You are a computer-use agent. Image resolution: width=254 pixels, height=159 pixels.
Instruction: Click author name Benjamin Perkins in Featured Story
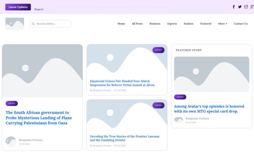pos(197,118)
